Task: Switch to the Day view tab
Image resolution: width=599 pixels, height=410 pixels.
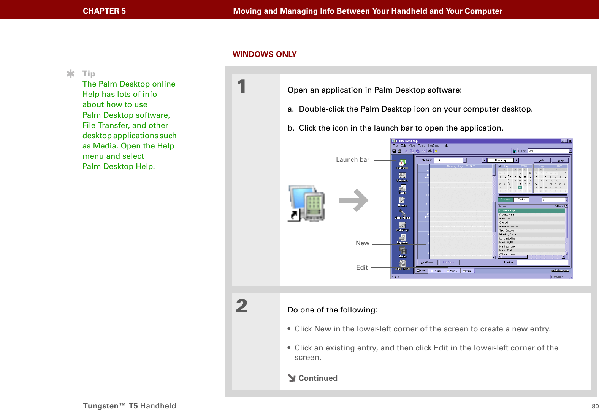Action: click(x=421, y=271)
